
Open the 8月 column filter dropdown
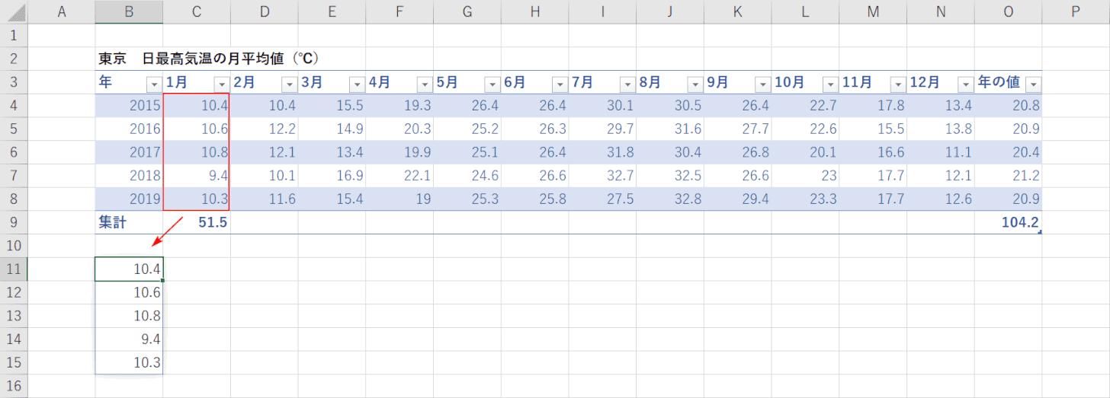695,84
